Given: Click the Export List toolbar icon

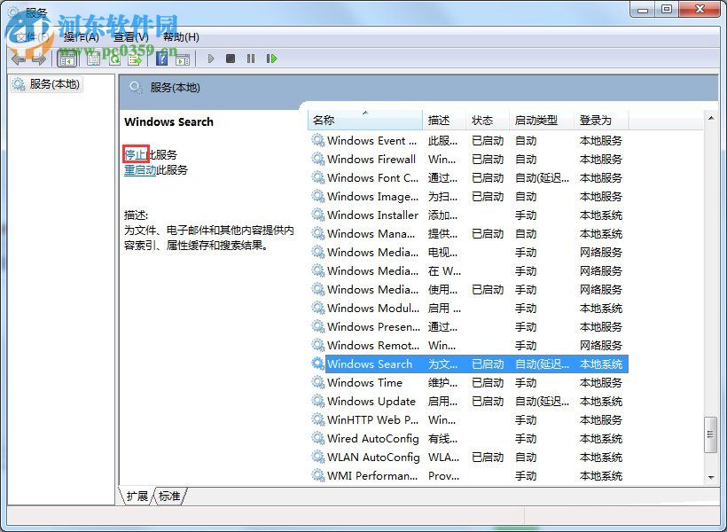Looking at the screenshot, I should click(135, 59).
